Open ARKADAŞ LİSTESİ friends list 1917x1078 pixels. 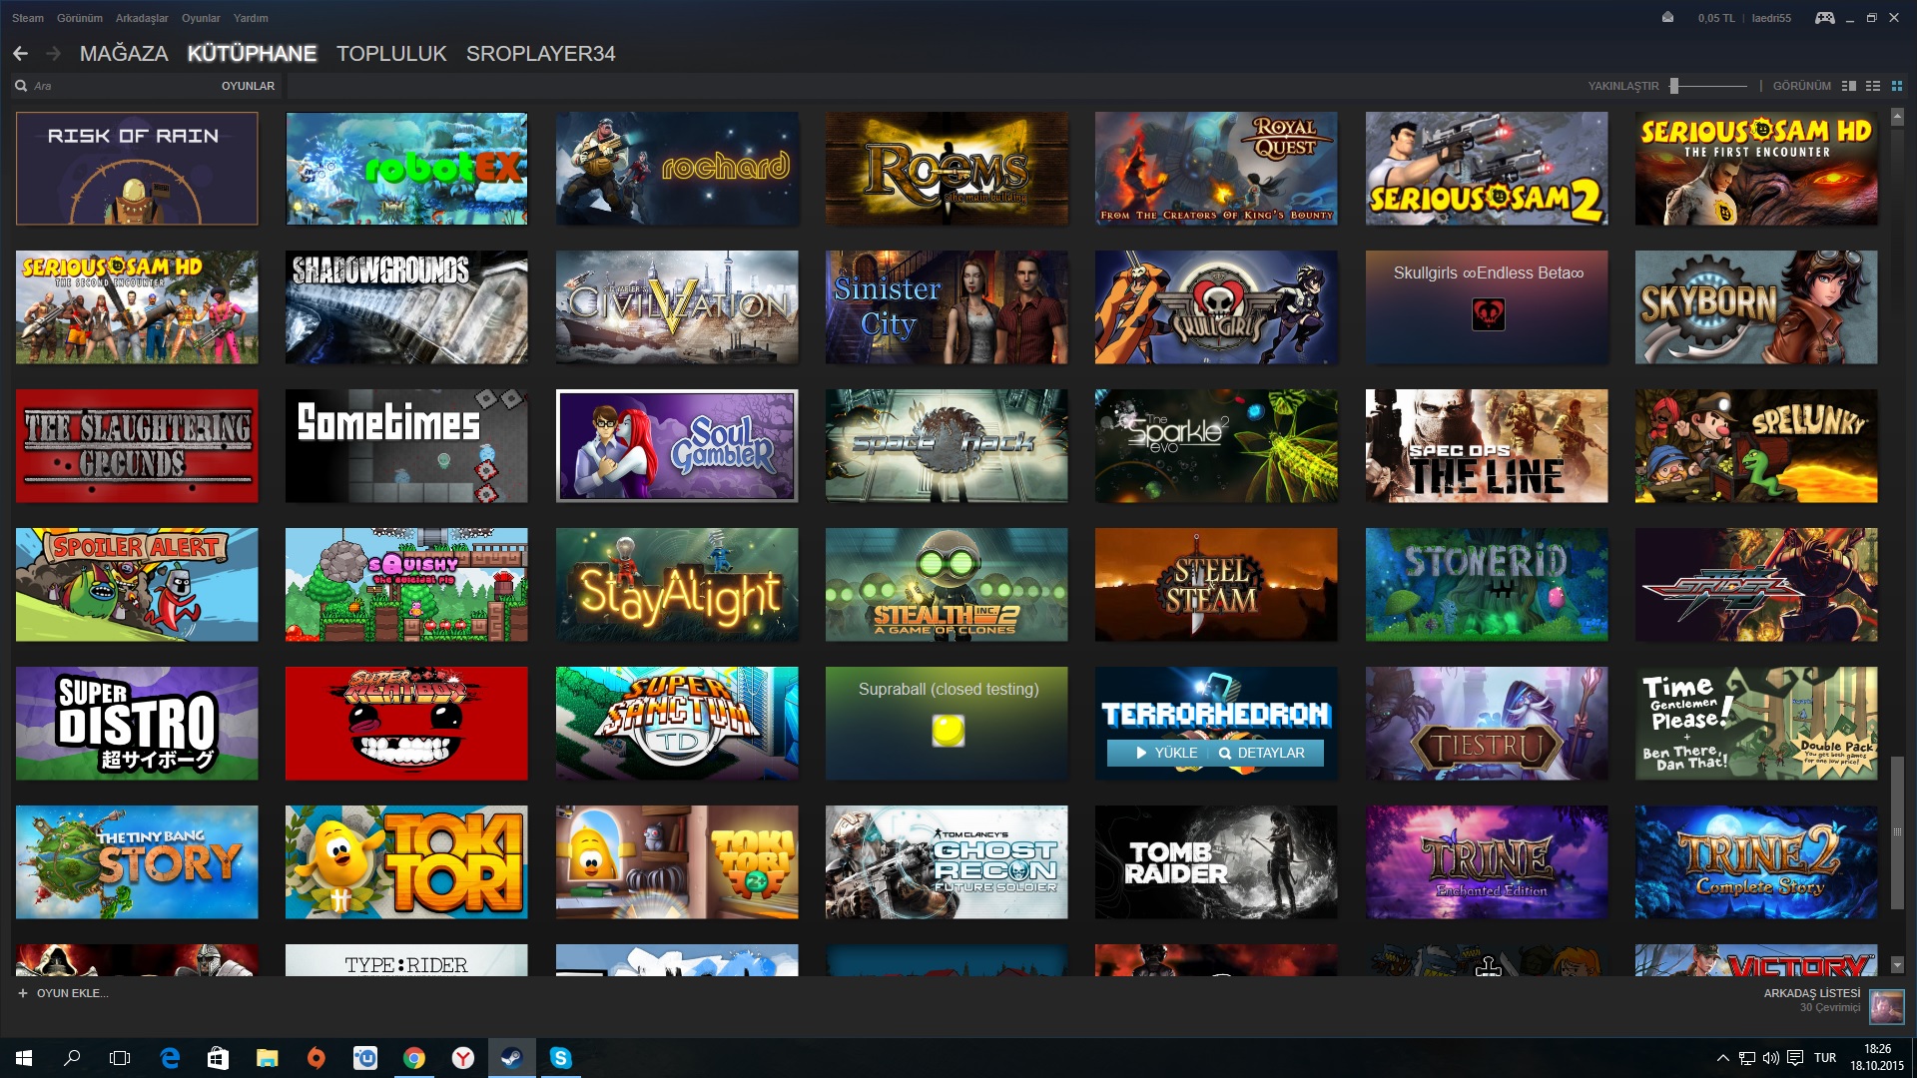pos(1812,993)
